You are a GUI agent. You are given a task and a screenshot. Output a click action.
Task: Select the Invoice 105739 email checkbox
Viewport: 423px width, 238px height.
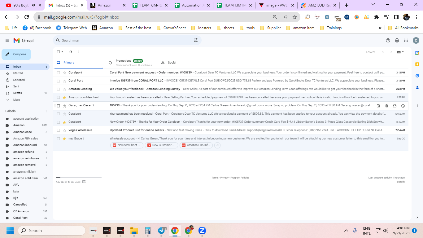coord(58,81)
